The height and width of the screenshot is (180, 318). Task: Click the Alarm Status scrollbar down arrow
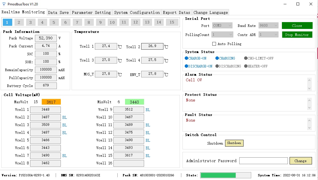coord(309,88)
